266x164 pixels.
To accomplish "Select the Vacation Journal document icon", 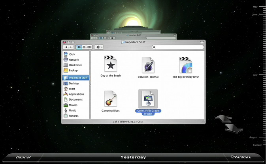I will [148, 65].
